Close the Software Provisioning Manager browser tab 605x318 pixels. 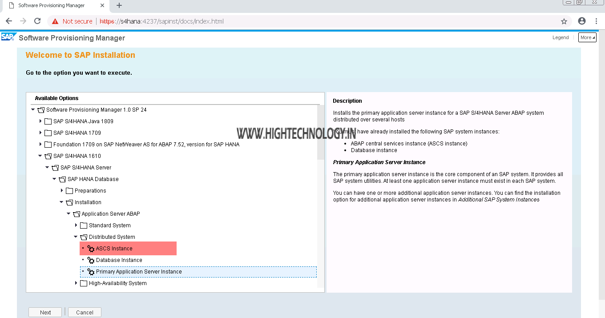[103, 6]
